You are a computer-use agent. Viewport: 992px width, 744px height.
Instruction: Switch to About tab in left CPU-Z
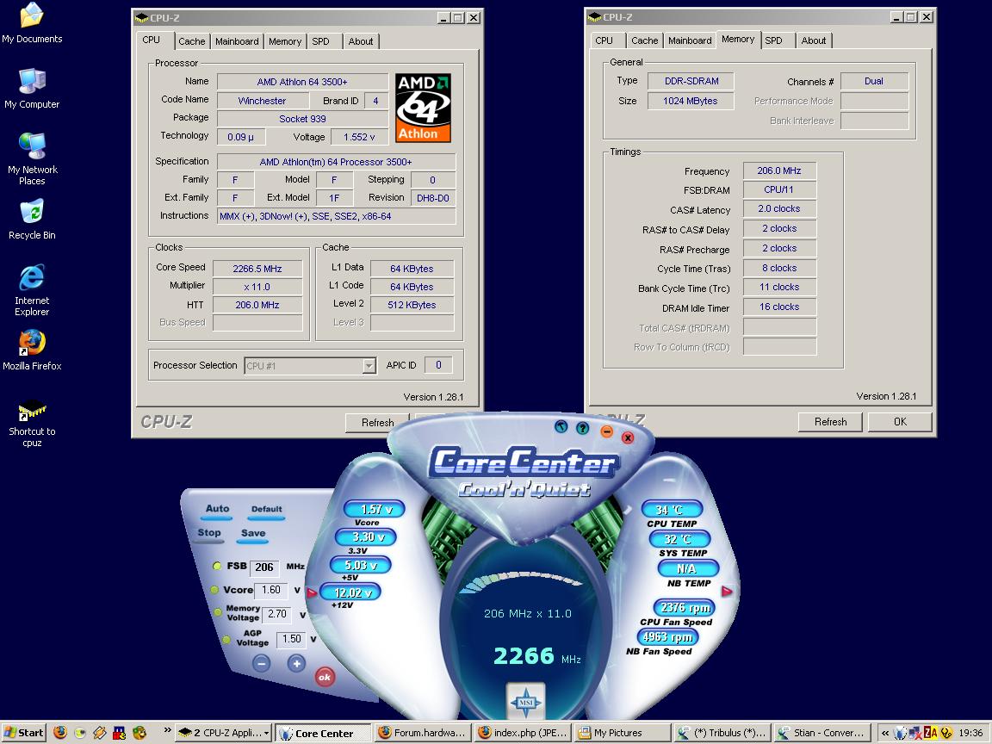(x=361, y=41)
